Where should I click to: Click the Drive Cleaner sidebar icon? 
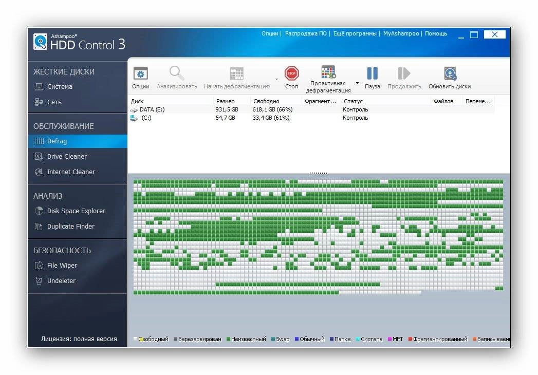coord(39,157)
